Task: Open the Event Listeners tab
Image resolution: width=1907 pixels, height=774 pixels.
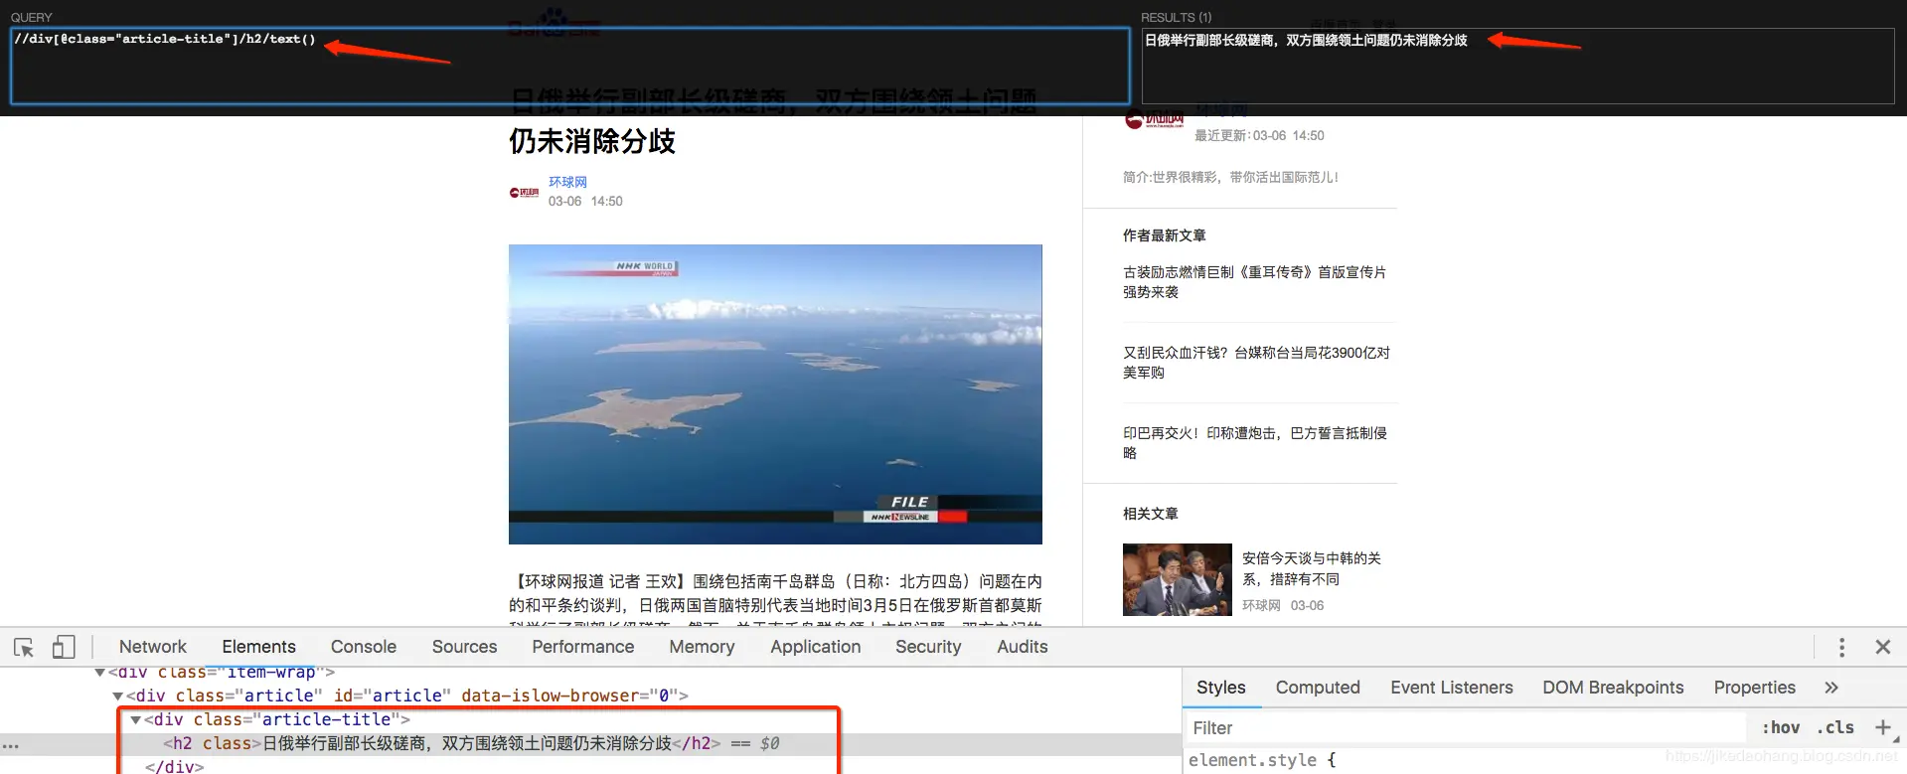Action: point(1451,688)
